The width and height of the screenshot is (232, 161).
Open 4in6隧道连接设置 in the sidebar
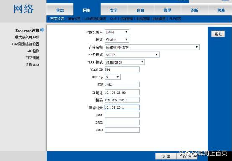(x=26, y=44)
